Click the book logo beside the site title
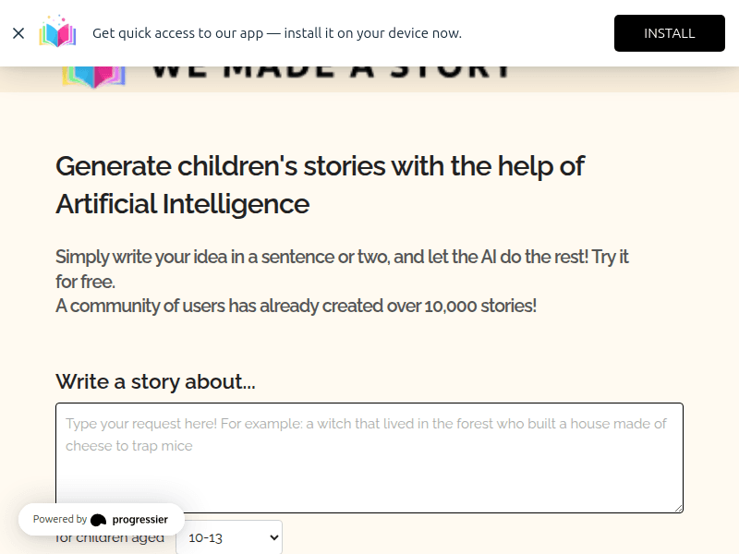This screenshot has height=554, width=739. (94, 77)
